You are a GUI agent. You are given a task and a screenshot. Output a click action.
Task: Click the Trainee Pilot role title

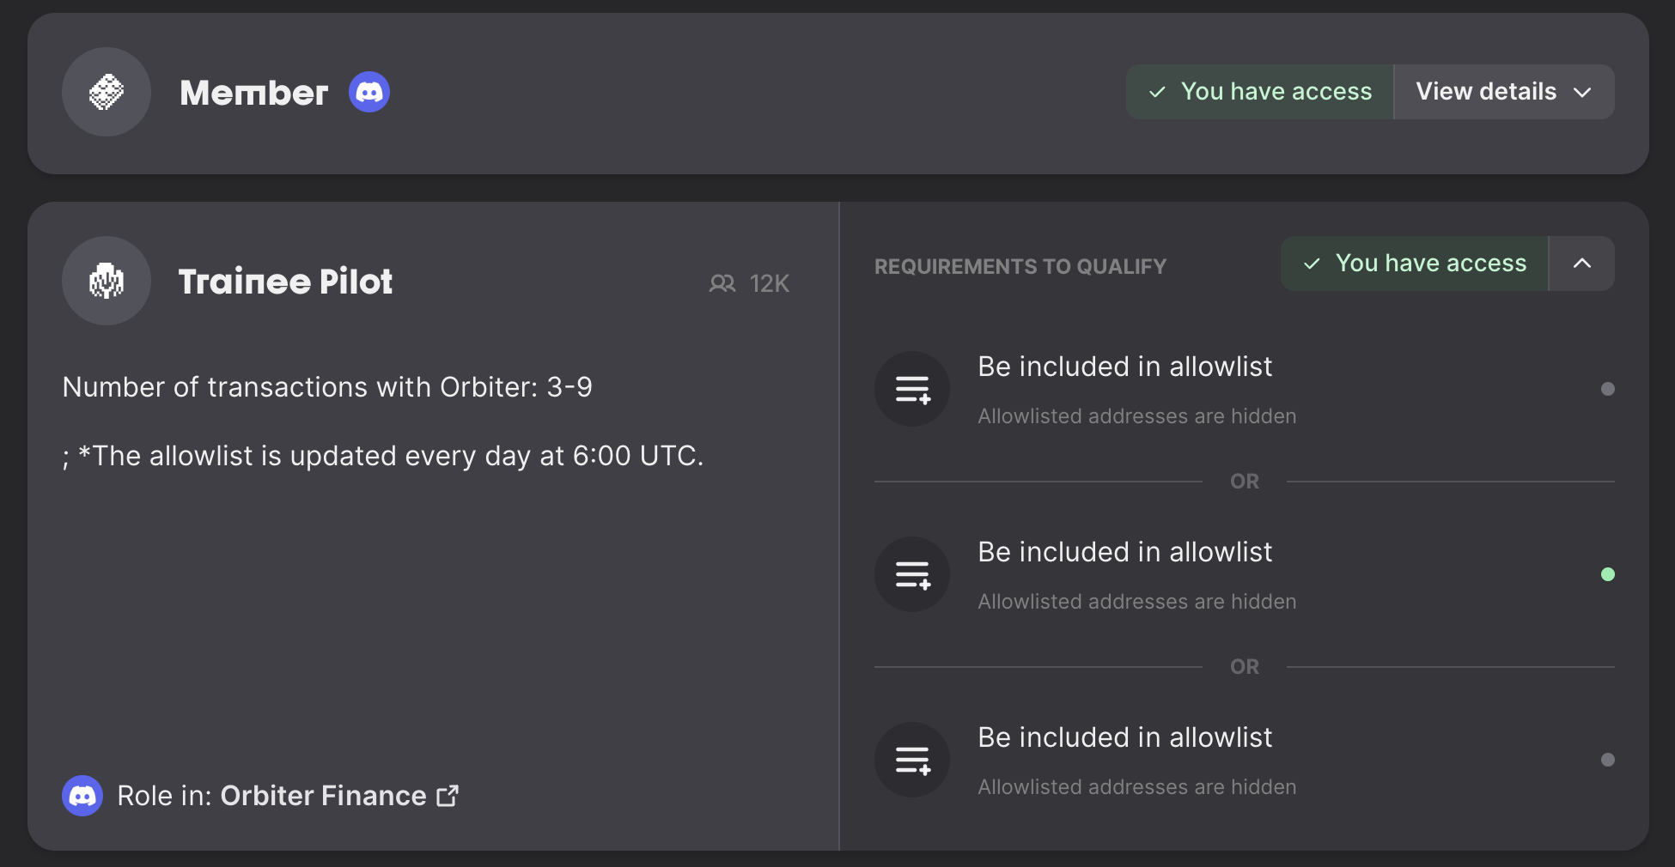[285, 282]
